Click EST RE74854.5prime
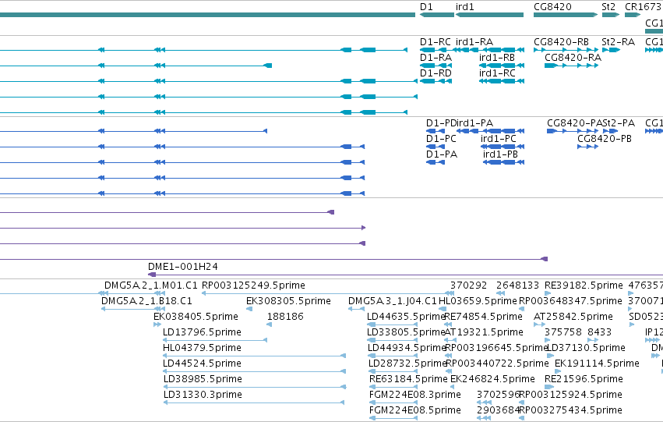The image size is (663, 422). (x=450, y=324)
